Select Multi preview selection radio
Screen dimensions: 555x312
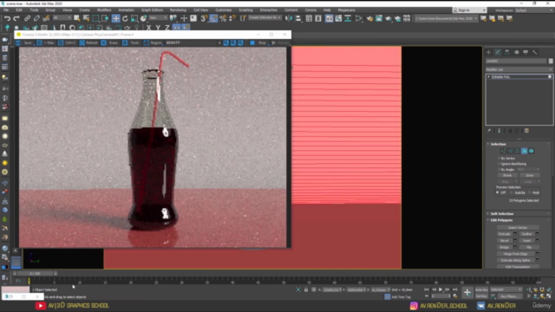530,192
